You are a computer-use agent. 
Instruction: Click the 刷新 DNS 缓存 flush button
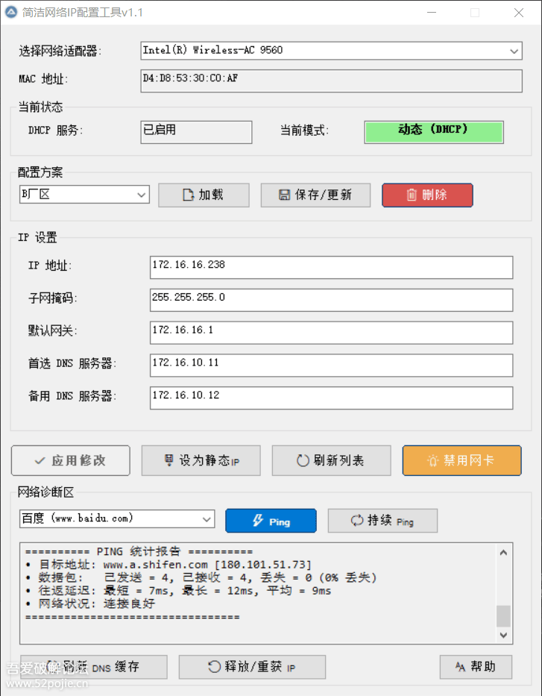point(94,667)
